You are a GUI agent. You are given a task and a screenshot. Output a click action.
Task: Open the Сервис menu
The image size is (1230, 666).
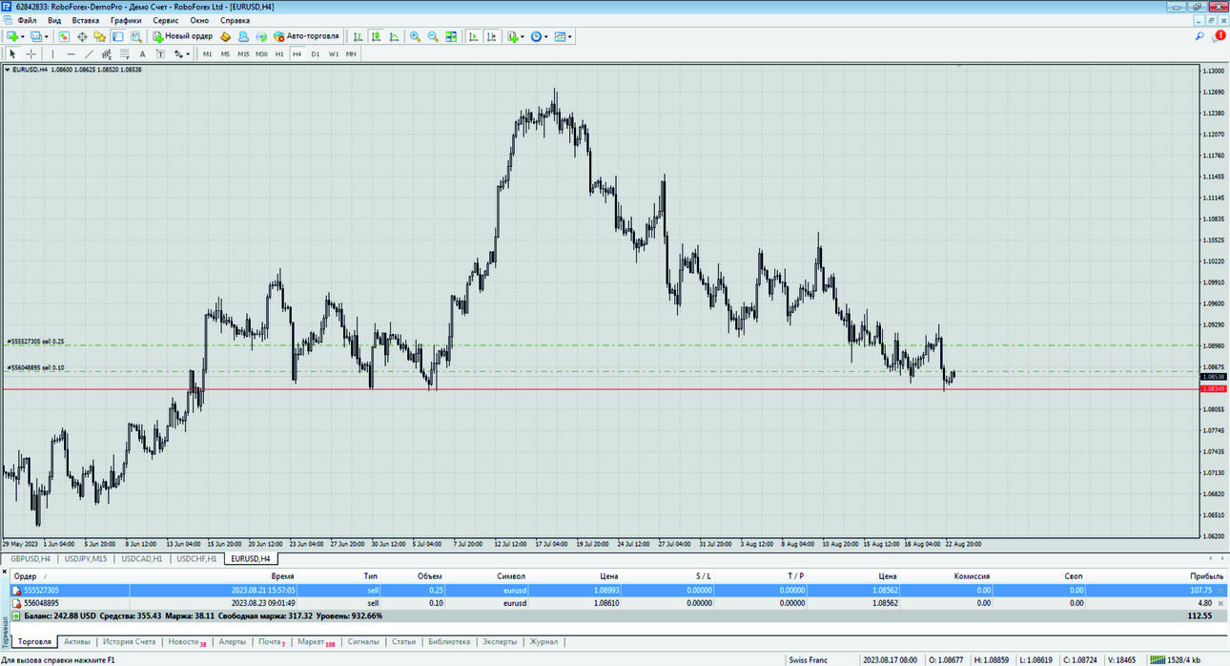[x=165, y=20]
